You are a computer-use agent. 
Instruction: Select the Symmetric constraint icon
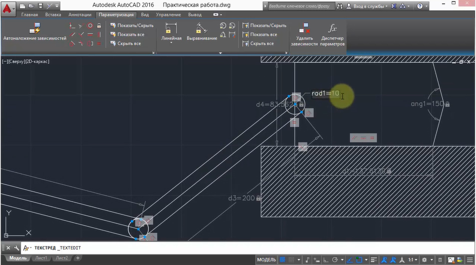pyautogui.click(x=90, y=44)
